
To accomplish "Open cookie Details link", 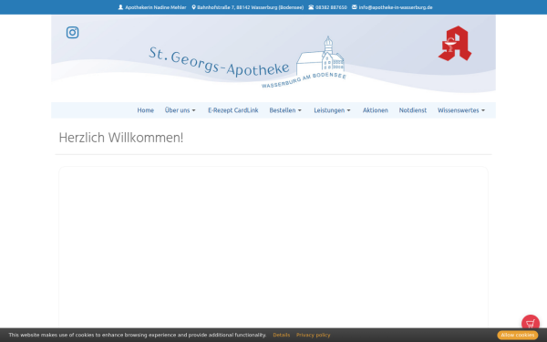I will click(282, 335).
